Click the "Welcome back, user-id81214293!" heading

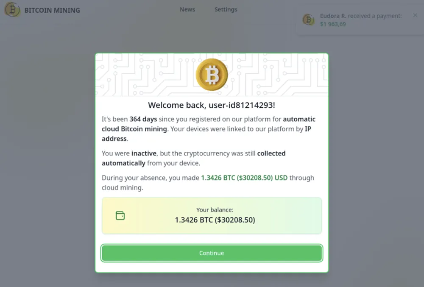click(x=212, y=105)
